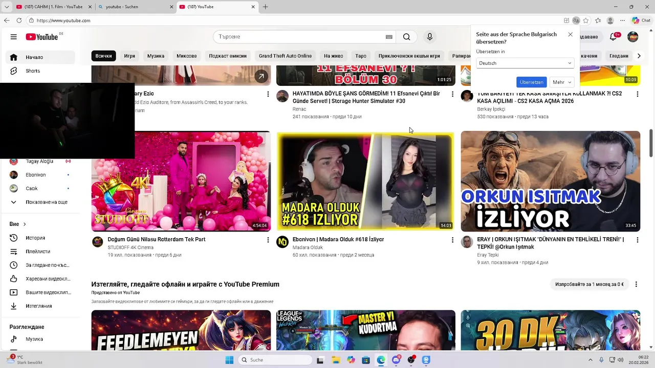Open options for Doğum Günü Nilasu video

point(268,240)
